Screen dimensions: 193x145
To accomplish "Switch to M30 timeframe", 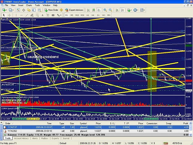I will tap(82, 15).
